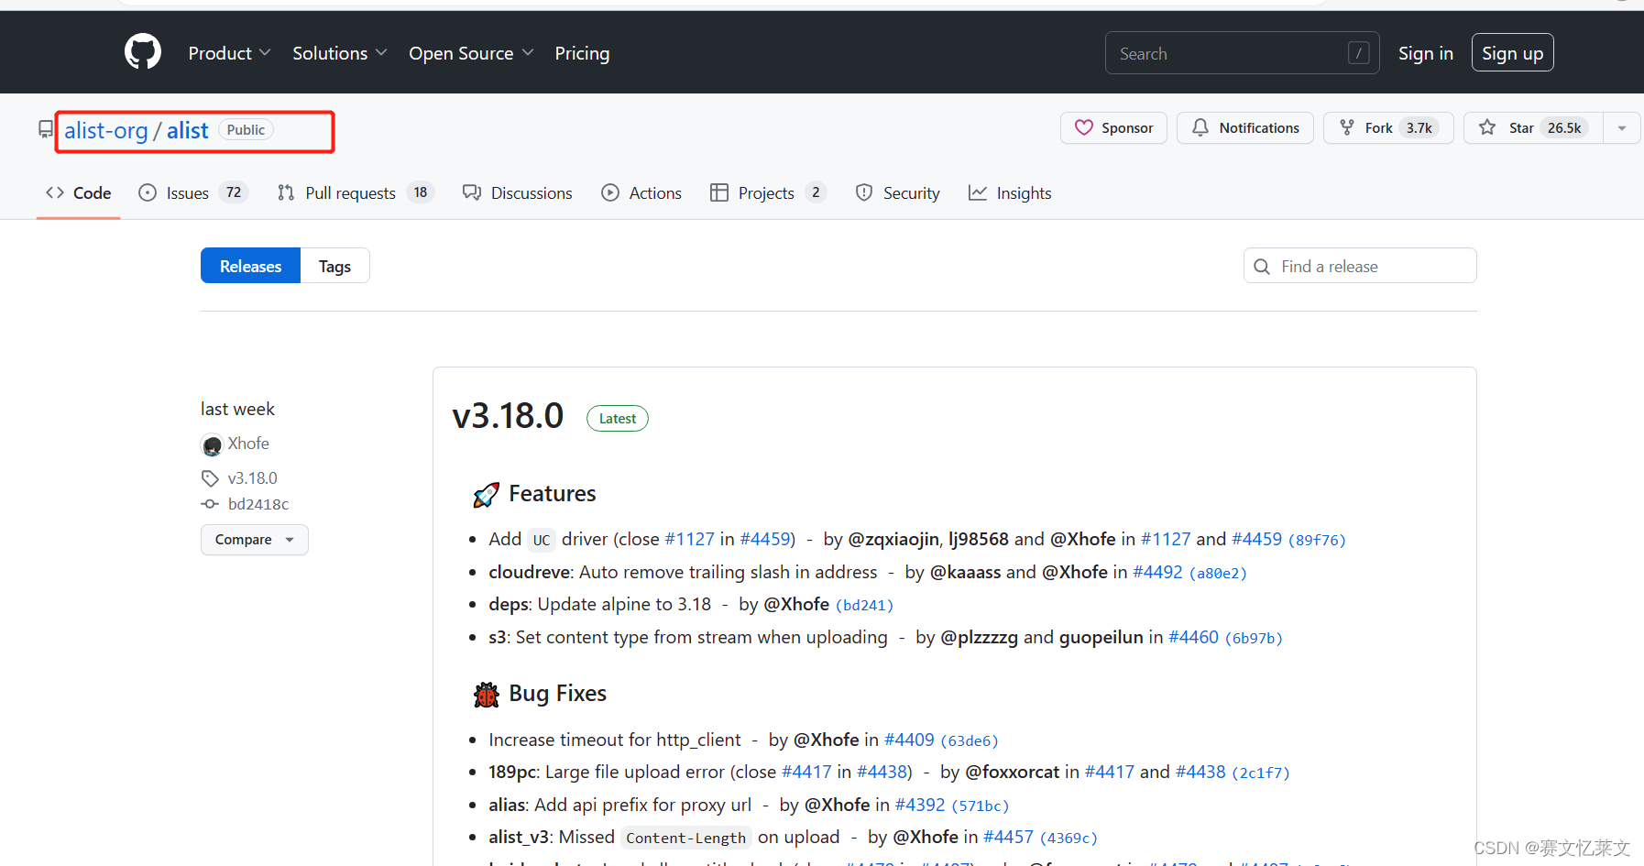Click Xhofe's avatar image
Screen dimensions: 1644x866
[x=212, y=445]
